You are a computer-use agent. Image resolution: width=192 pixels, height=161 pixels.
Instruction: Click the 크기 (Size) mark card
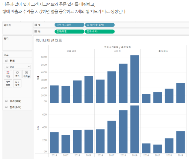(17, 74)
